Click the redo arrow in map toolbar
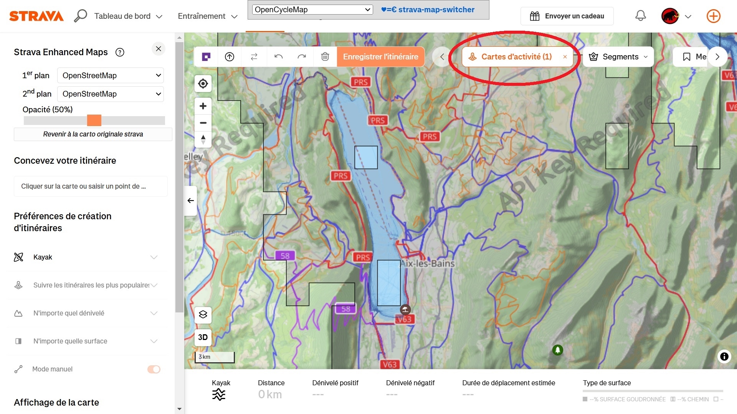This screenshot has height=414, width=737. pyautogui.click(x=302, y=57)
